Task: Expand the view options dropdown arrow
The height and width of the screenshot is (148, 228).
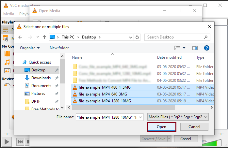Action: click(184, 48)
